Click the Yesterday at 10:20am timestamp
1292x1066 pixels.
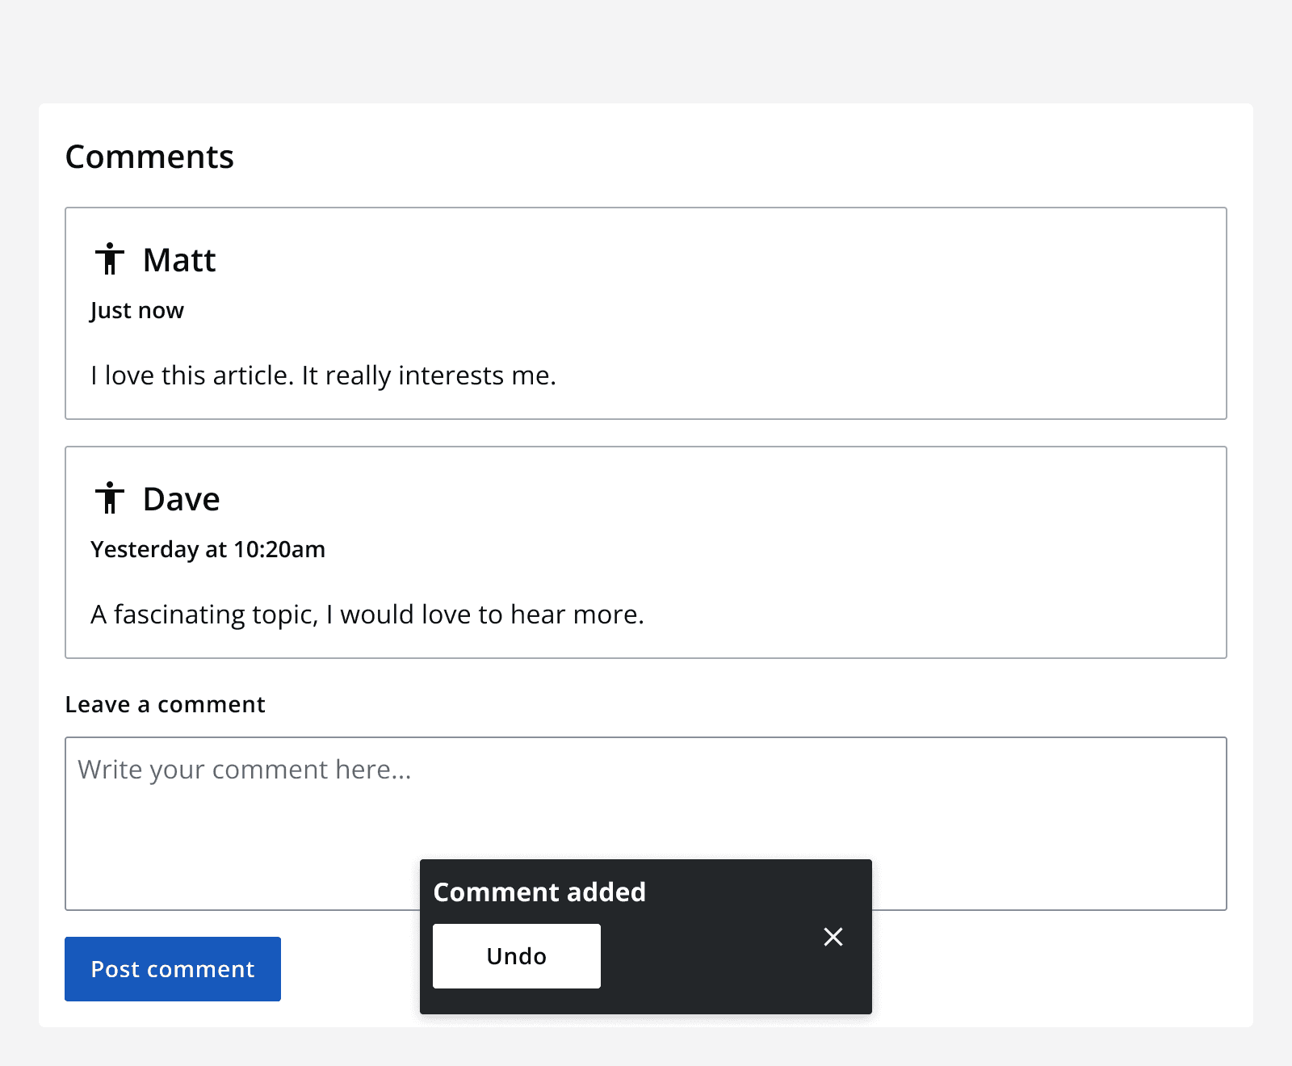coord(208,549)
